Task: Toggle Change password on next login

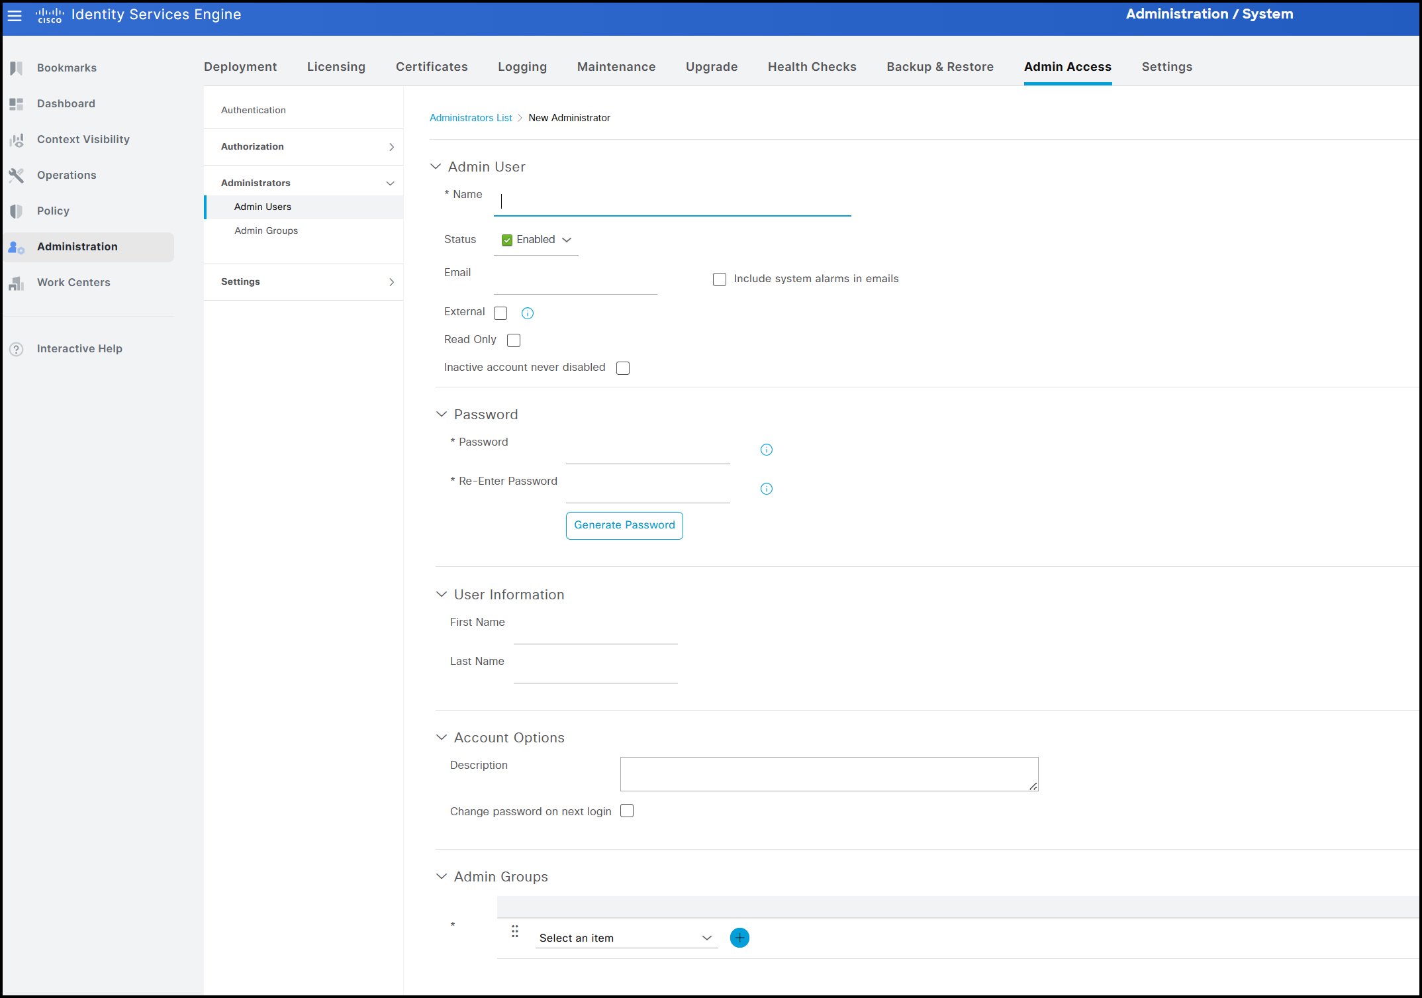Action: (x=627, y=811)
